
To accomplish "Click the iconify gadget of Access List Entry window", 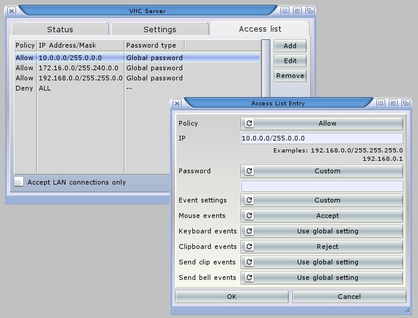I will 381,103.
